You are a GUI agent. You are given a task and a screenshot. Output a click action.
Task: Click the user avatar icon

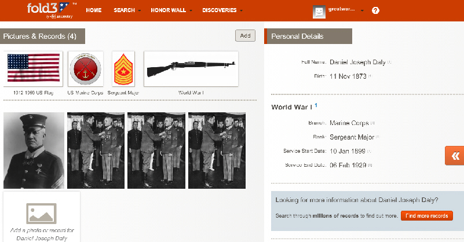pos(319,11)
